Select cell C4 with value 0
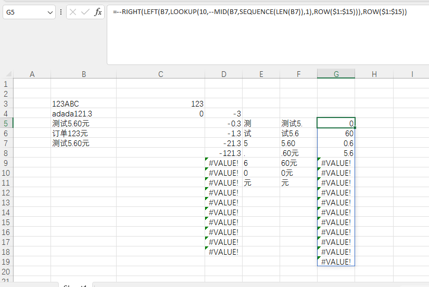This screenshot has width=429, height=287. tap(160, 114)
